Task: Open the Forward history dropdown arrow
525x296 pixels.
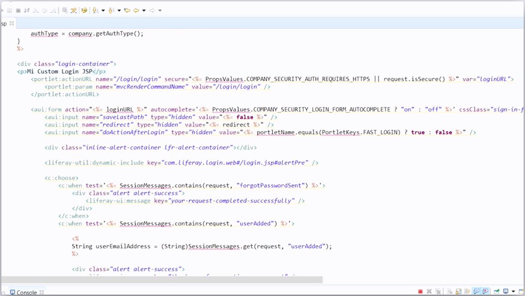Action: coord(160,10)
